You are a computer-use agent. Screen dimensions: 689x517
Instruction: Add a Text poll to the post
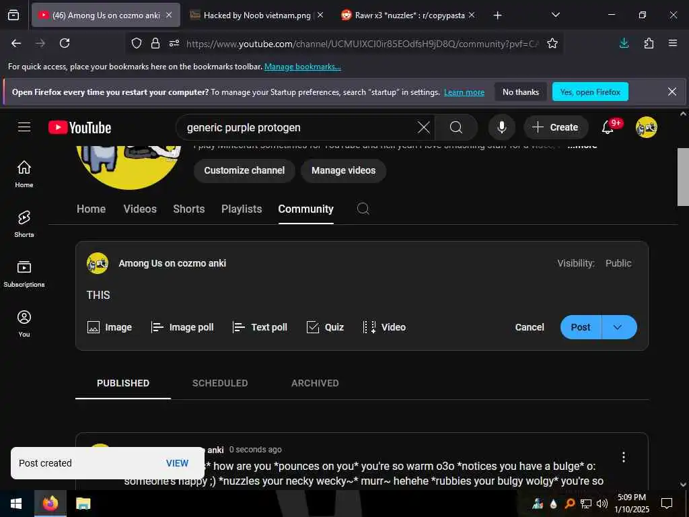(x=260, y=327)
